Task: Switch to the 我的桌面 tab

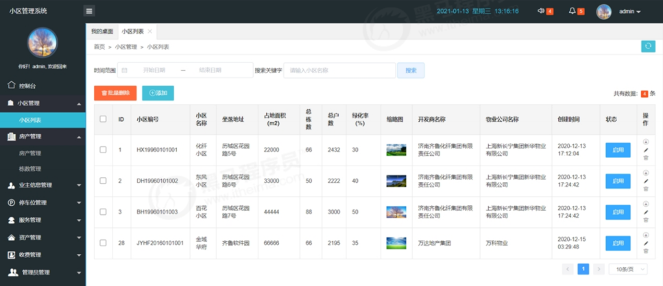Action: point(102,31)
